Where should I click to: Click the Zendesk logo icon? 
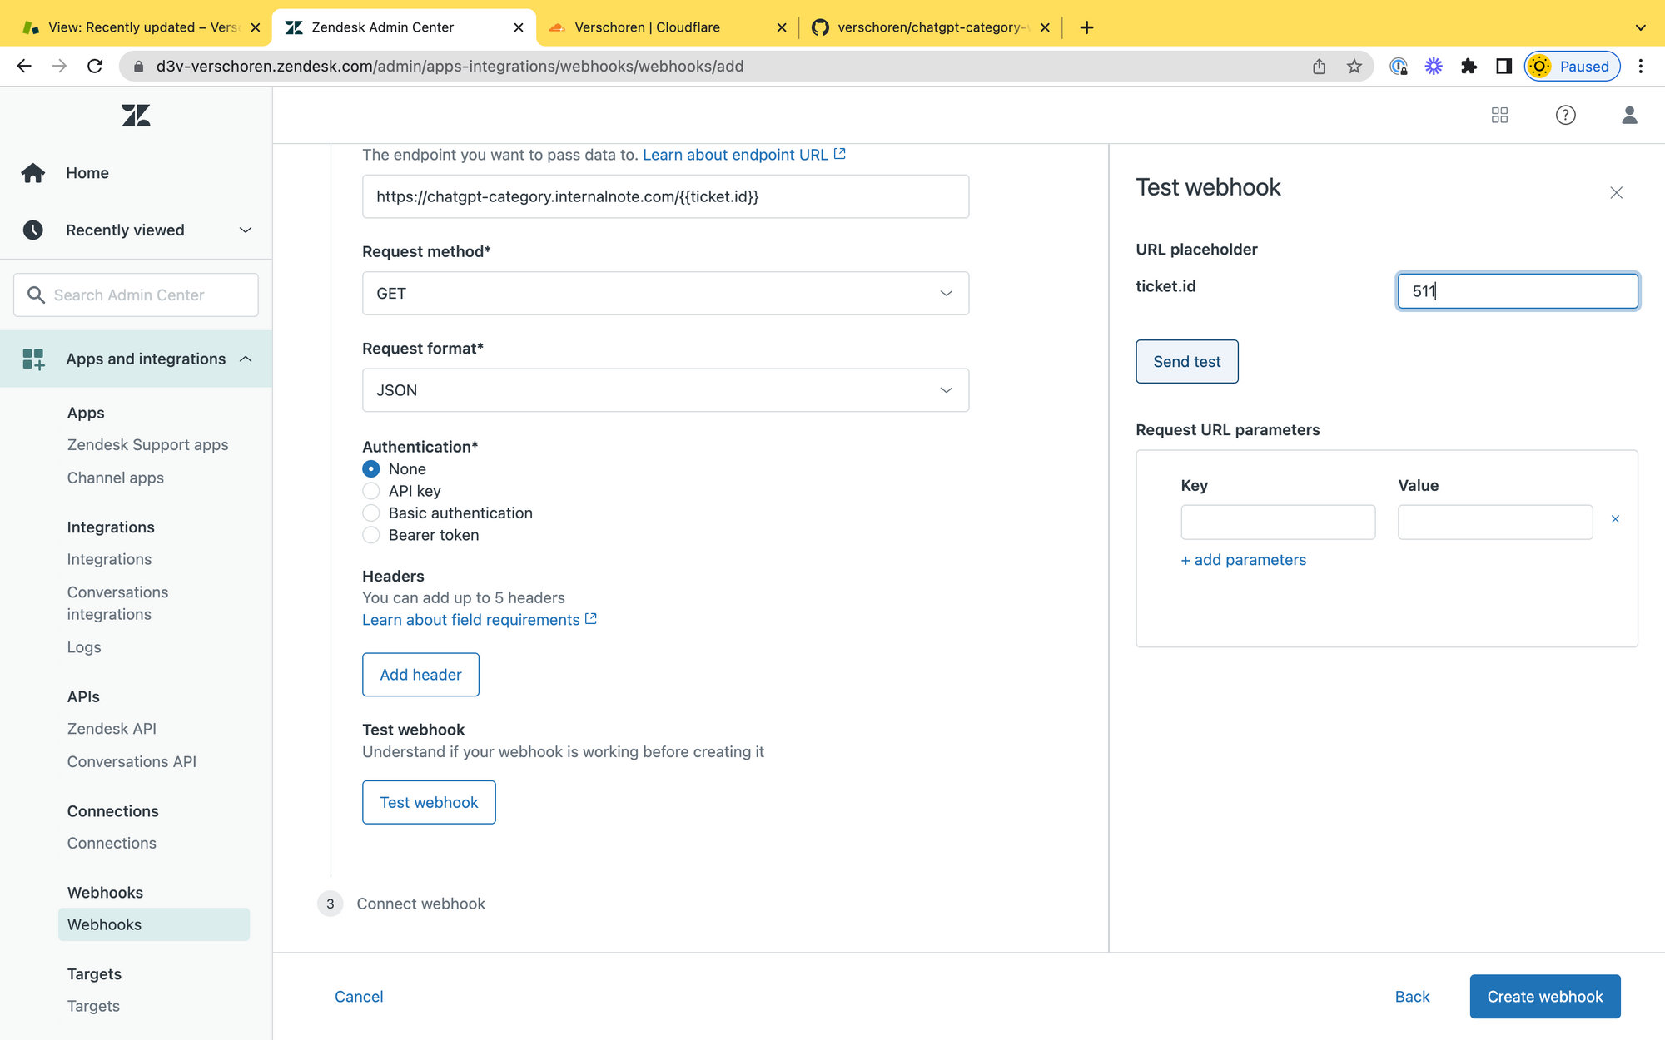coord(136,115)
